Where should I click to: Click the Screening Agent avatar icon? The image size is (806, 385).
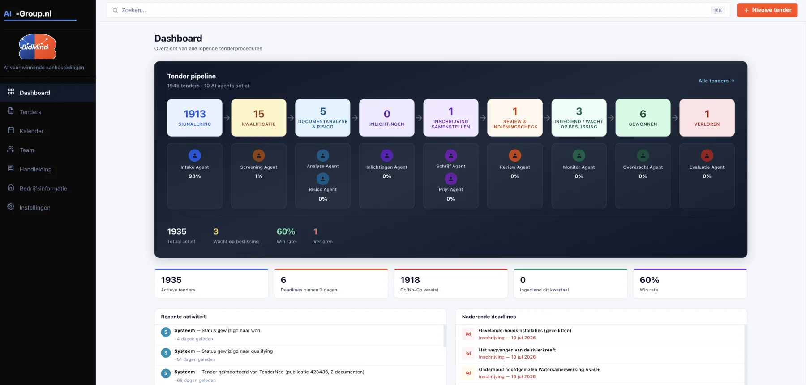click(x=259, y=155)
